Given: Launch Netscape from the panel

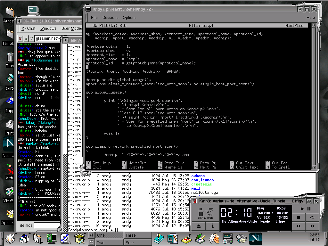Looking at the screenshot, I should click(255, 238).
